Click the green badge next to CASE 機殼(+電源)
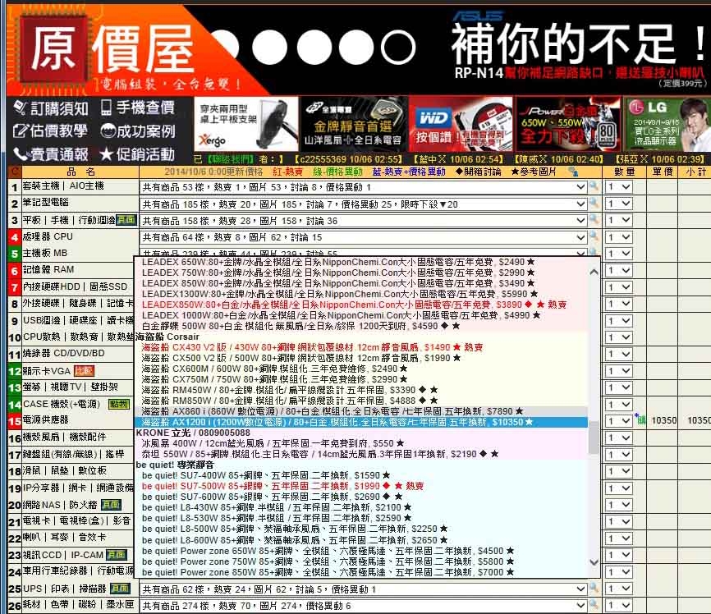Screen dimensions: 711x614 (119, 404)
